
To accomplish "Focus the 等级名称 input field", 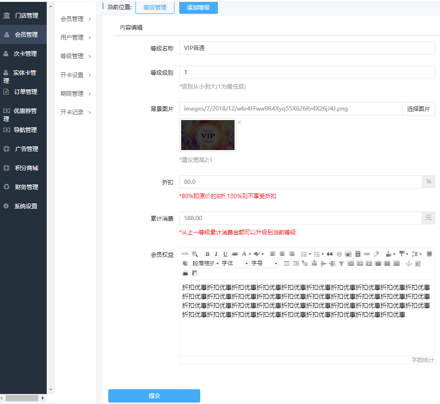I will 307,48.
